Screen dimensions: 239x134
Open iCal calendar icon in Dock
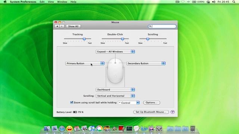pyautogui.click(x=77, y=128)
